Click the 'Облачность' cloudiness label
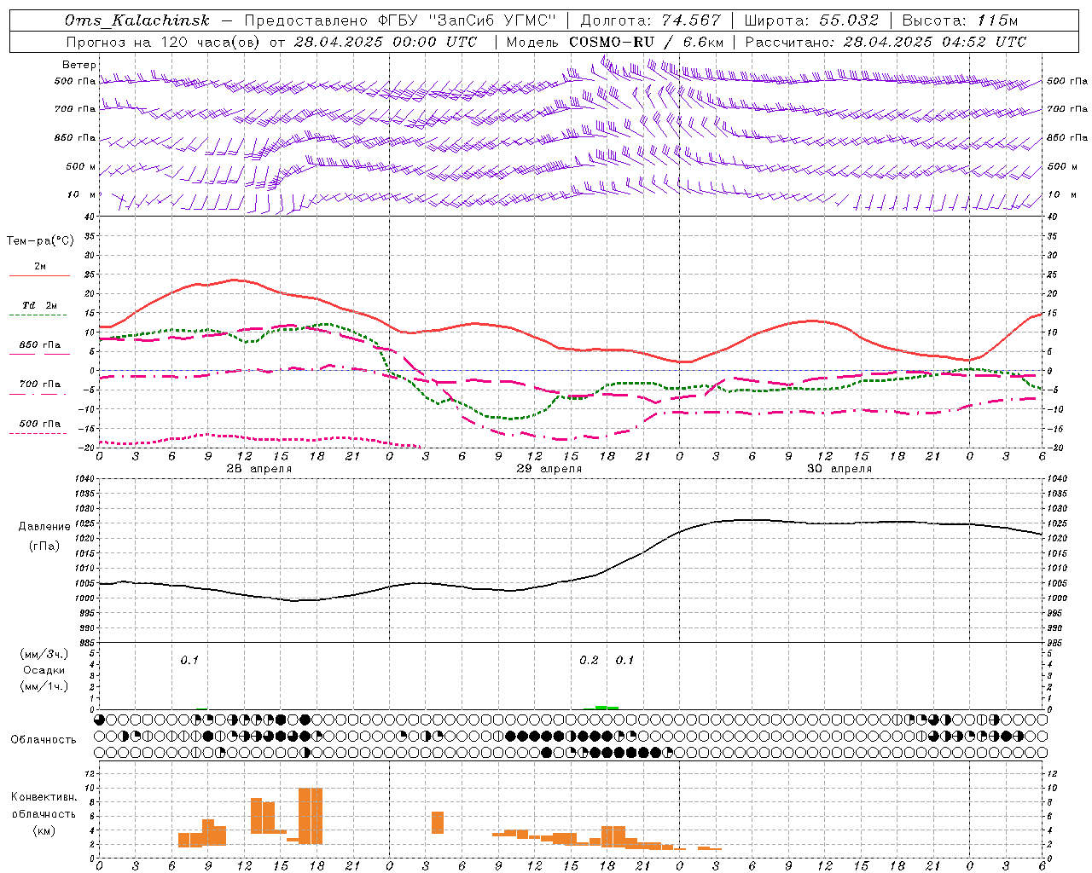The height and width of the screenshot is (873, 1092). pos(44,739)
